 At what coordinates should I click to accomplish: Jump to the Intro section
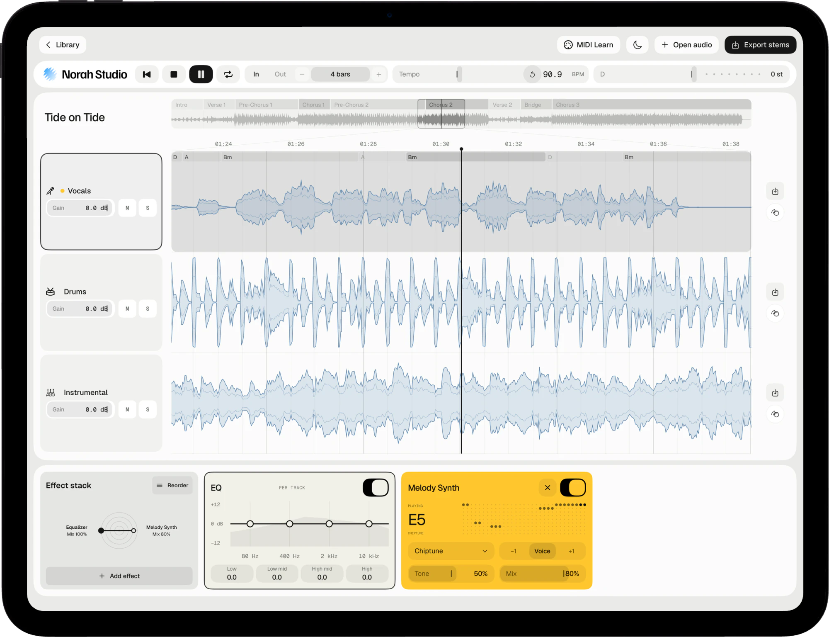point(187,105)
